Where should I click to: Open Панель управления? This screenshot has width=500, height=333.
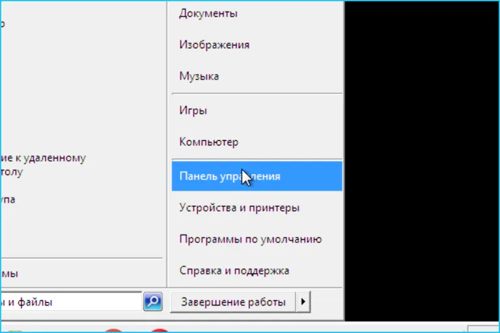click(x=257, y=176)
